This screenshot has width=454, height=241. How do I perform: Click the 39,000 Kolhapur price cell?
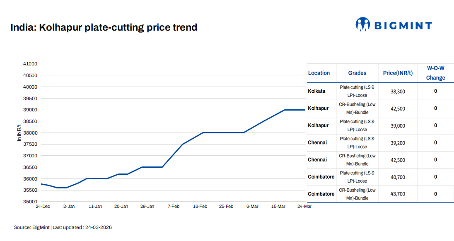pos(398,126)
